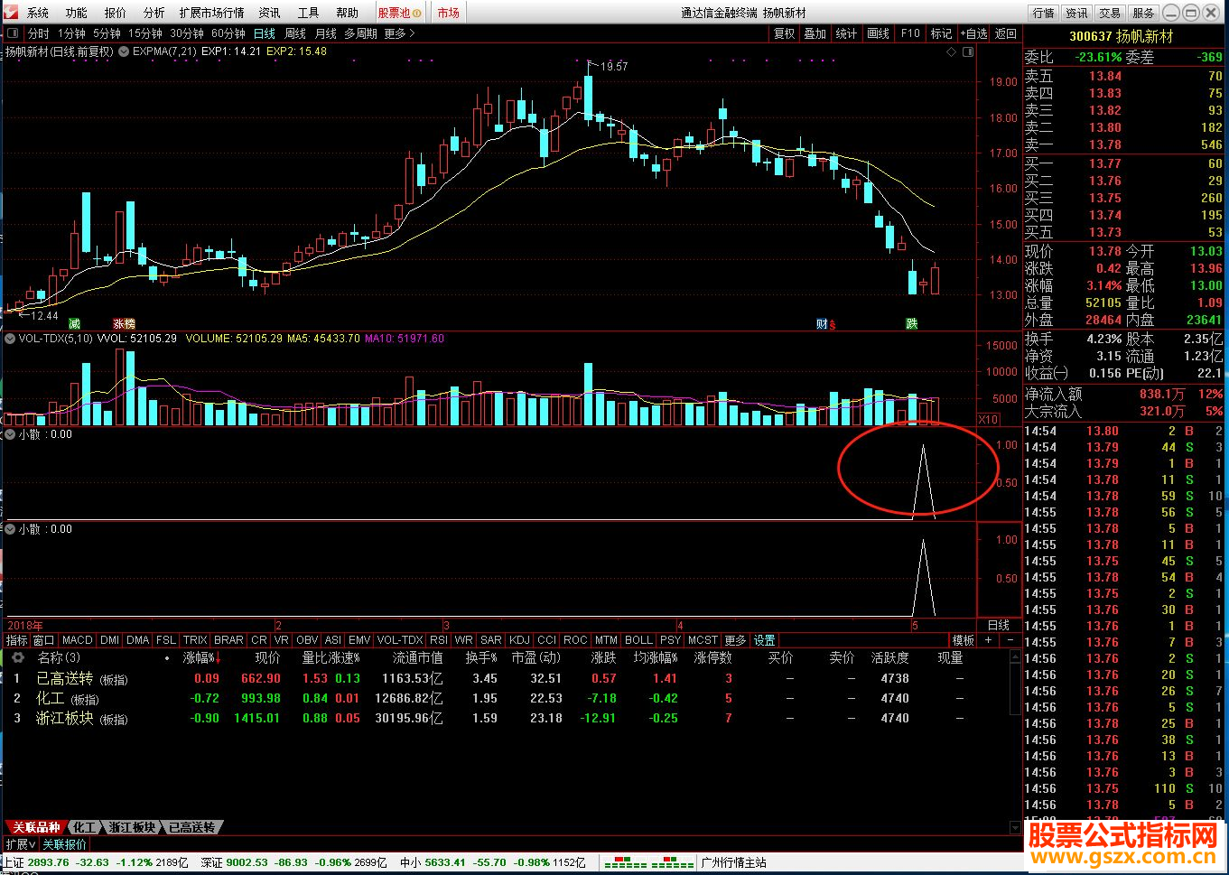1229x875 pixels.
Task: Click the 市场 button in the top bar
Action: [449, 13]
